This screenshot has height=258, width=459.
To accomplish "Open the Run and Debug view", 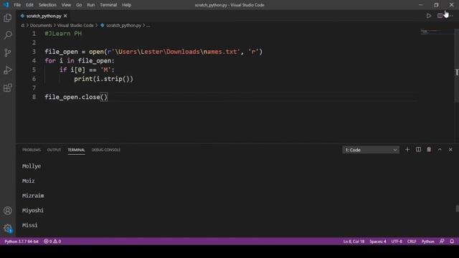I will [8, 70].
